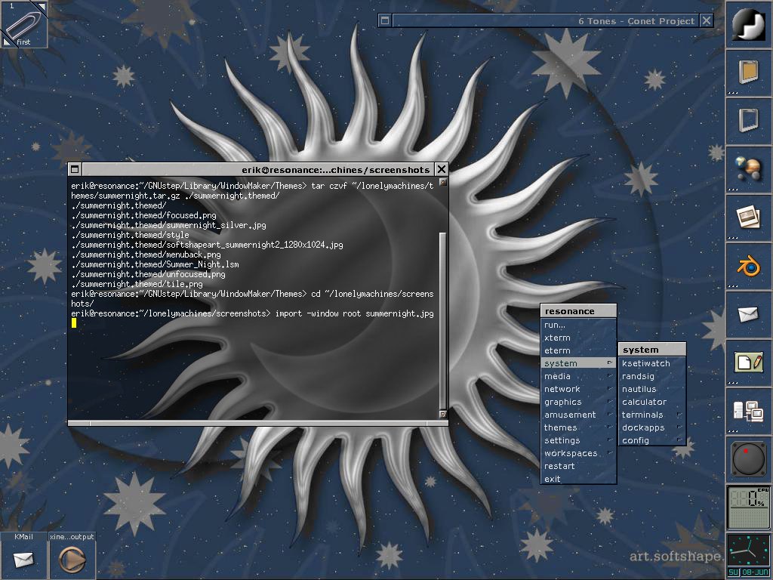The width and height of the screenshot is (773, 580).
Task: Launch the empty gray terminal dock icon
Action: tap(749, 120)
